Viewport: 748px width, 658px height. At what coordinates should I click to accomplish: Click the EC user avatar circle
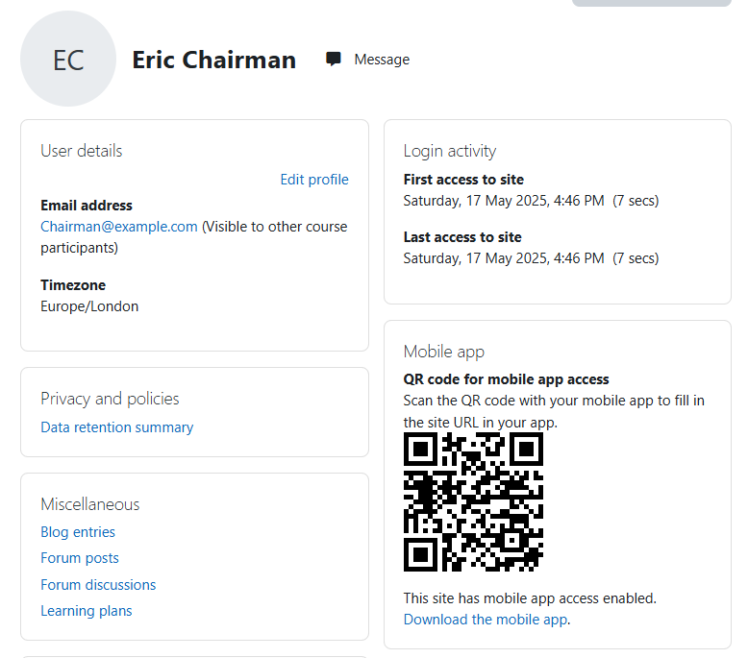tap(68, 60)
